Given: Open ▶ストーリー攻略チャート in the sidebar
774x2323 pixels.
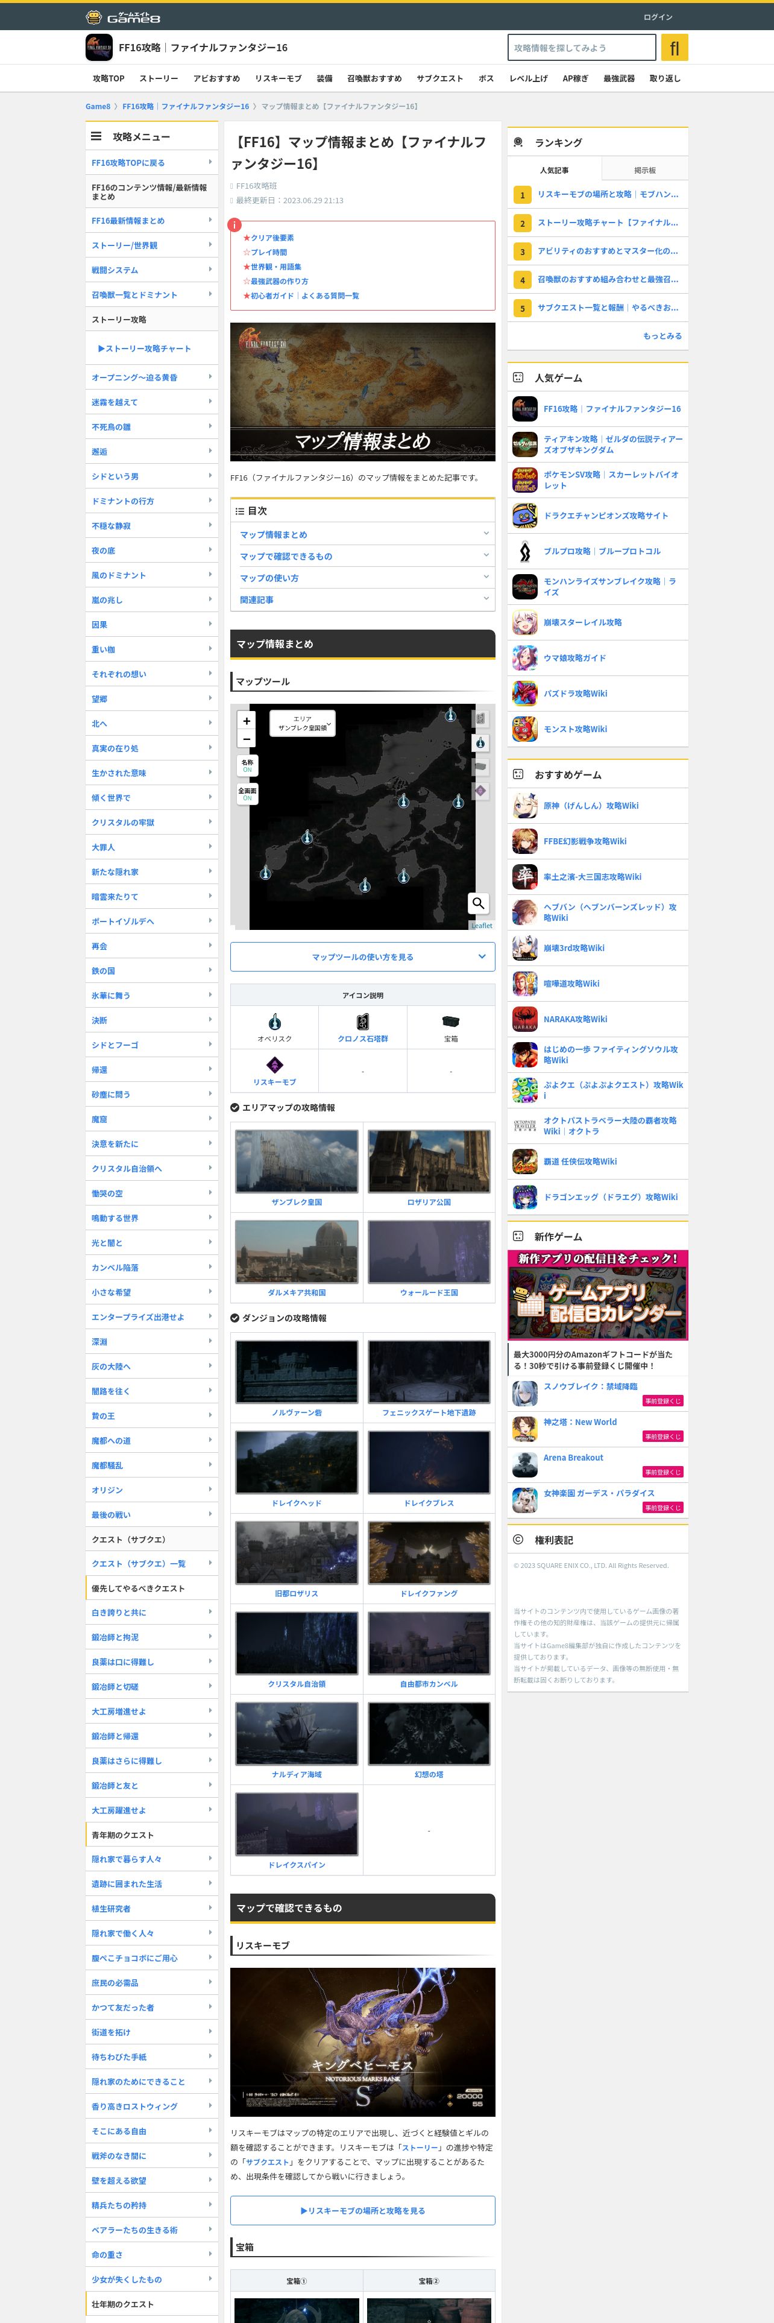Looking at the screenshot, I should click(x=151, y=348).
